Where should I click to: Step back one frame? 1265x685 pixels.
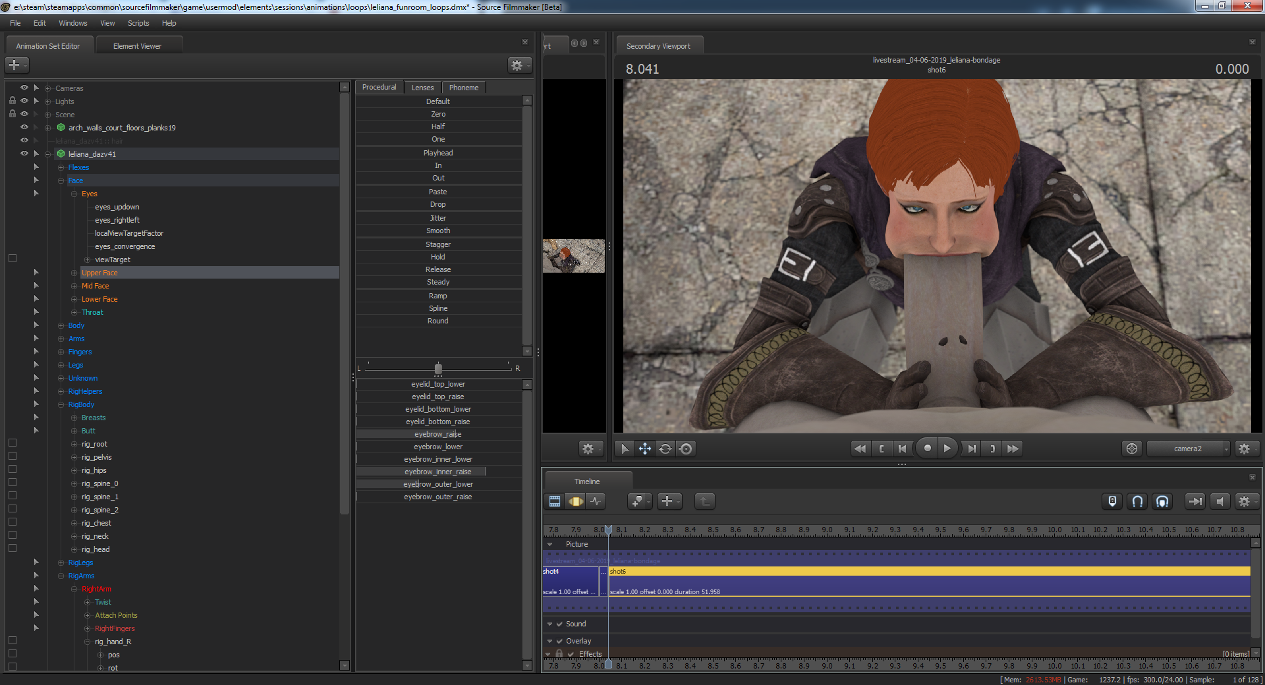[x=902, y=449]
